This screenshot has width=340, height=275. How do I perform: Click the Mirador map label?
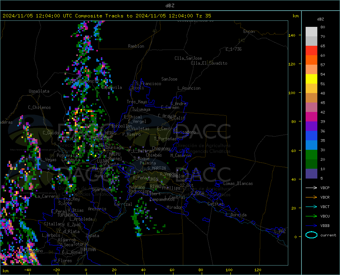(x=174, y=207)
